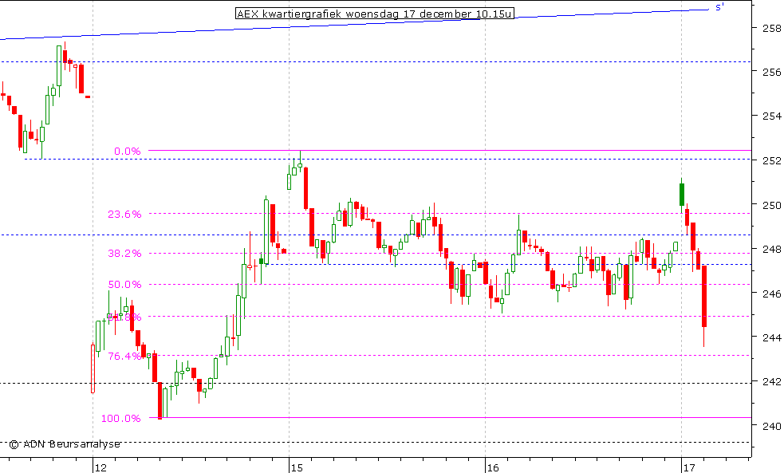Image resolution: width=784 pixels, height=473 pixels.
Task: Click the 246 price axis label
Action: point(771,293)
